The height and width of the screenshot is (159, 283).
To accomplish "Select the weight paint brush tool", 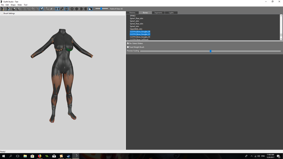I will (42, 9).
